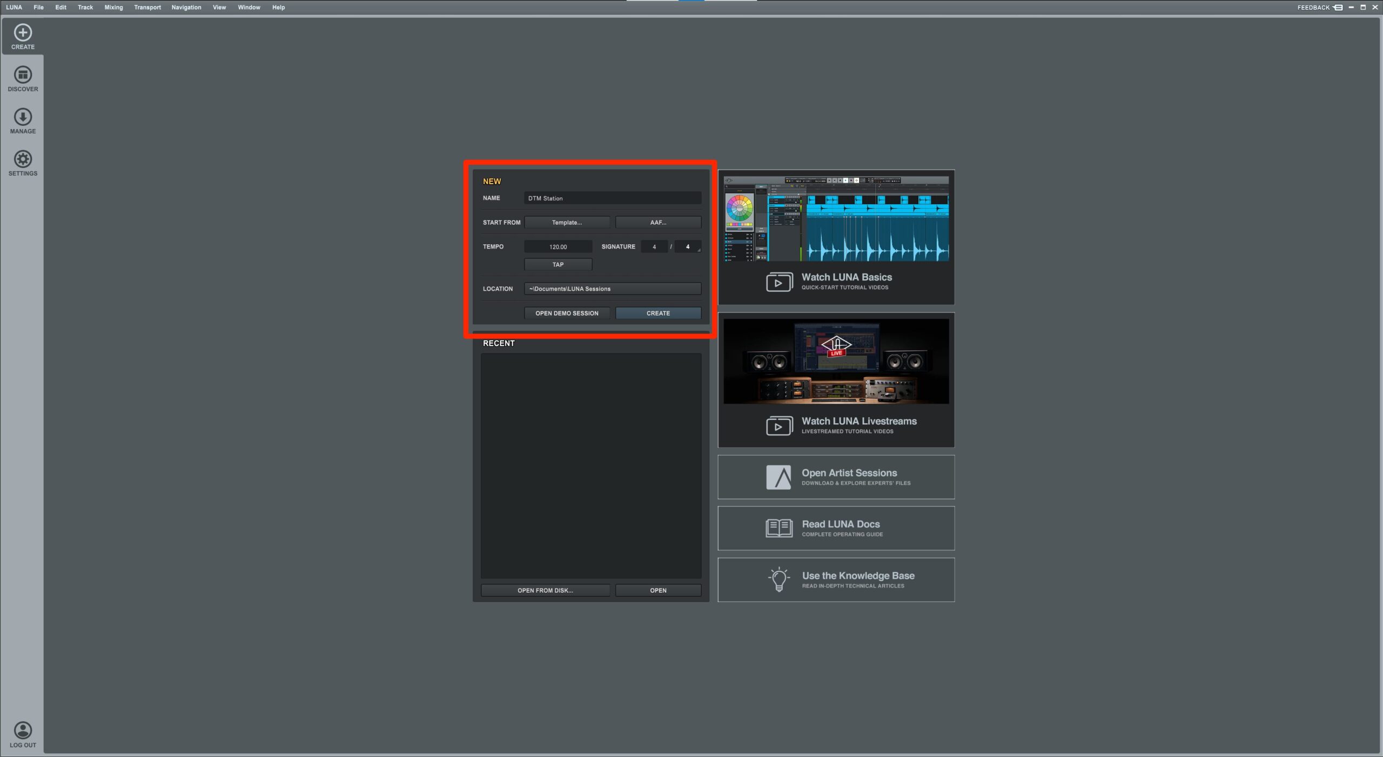Maximize the LUNA window

coord(1362,8)
